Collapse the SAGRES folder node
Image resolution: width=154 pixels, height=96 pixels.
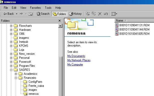[11, 70]
